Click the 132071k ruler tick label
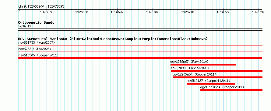 click(188, 12)
